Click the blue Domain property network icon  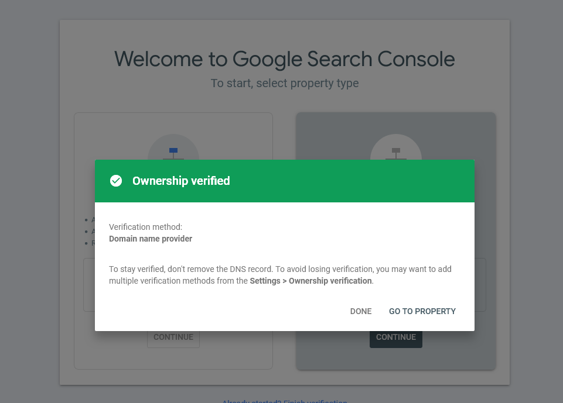point(173,153)
